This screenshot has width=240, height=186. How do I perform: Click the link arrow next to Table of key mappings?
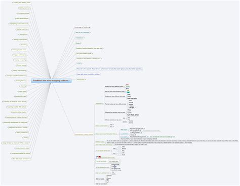(90, 32)
